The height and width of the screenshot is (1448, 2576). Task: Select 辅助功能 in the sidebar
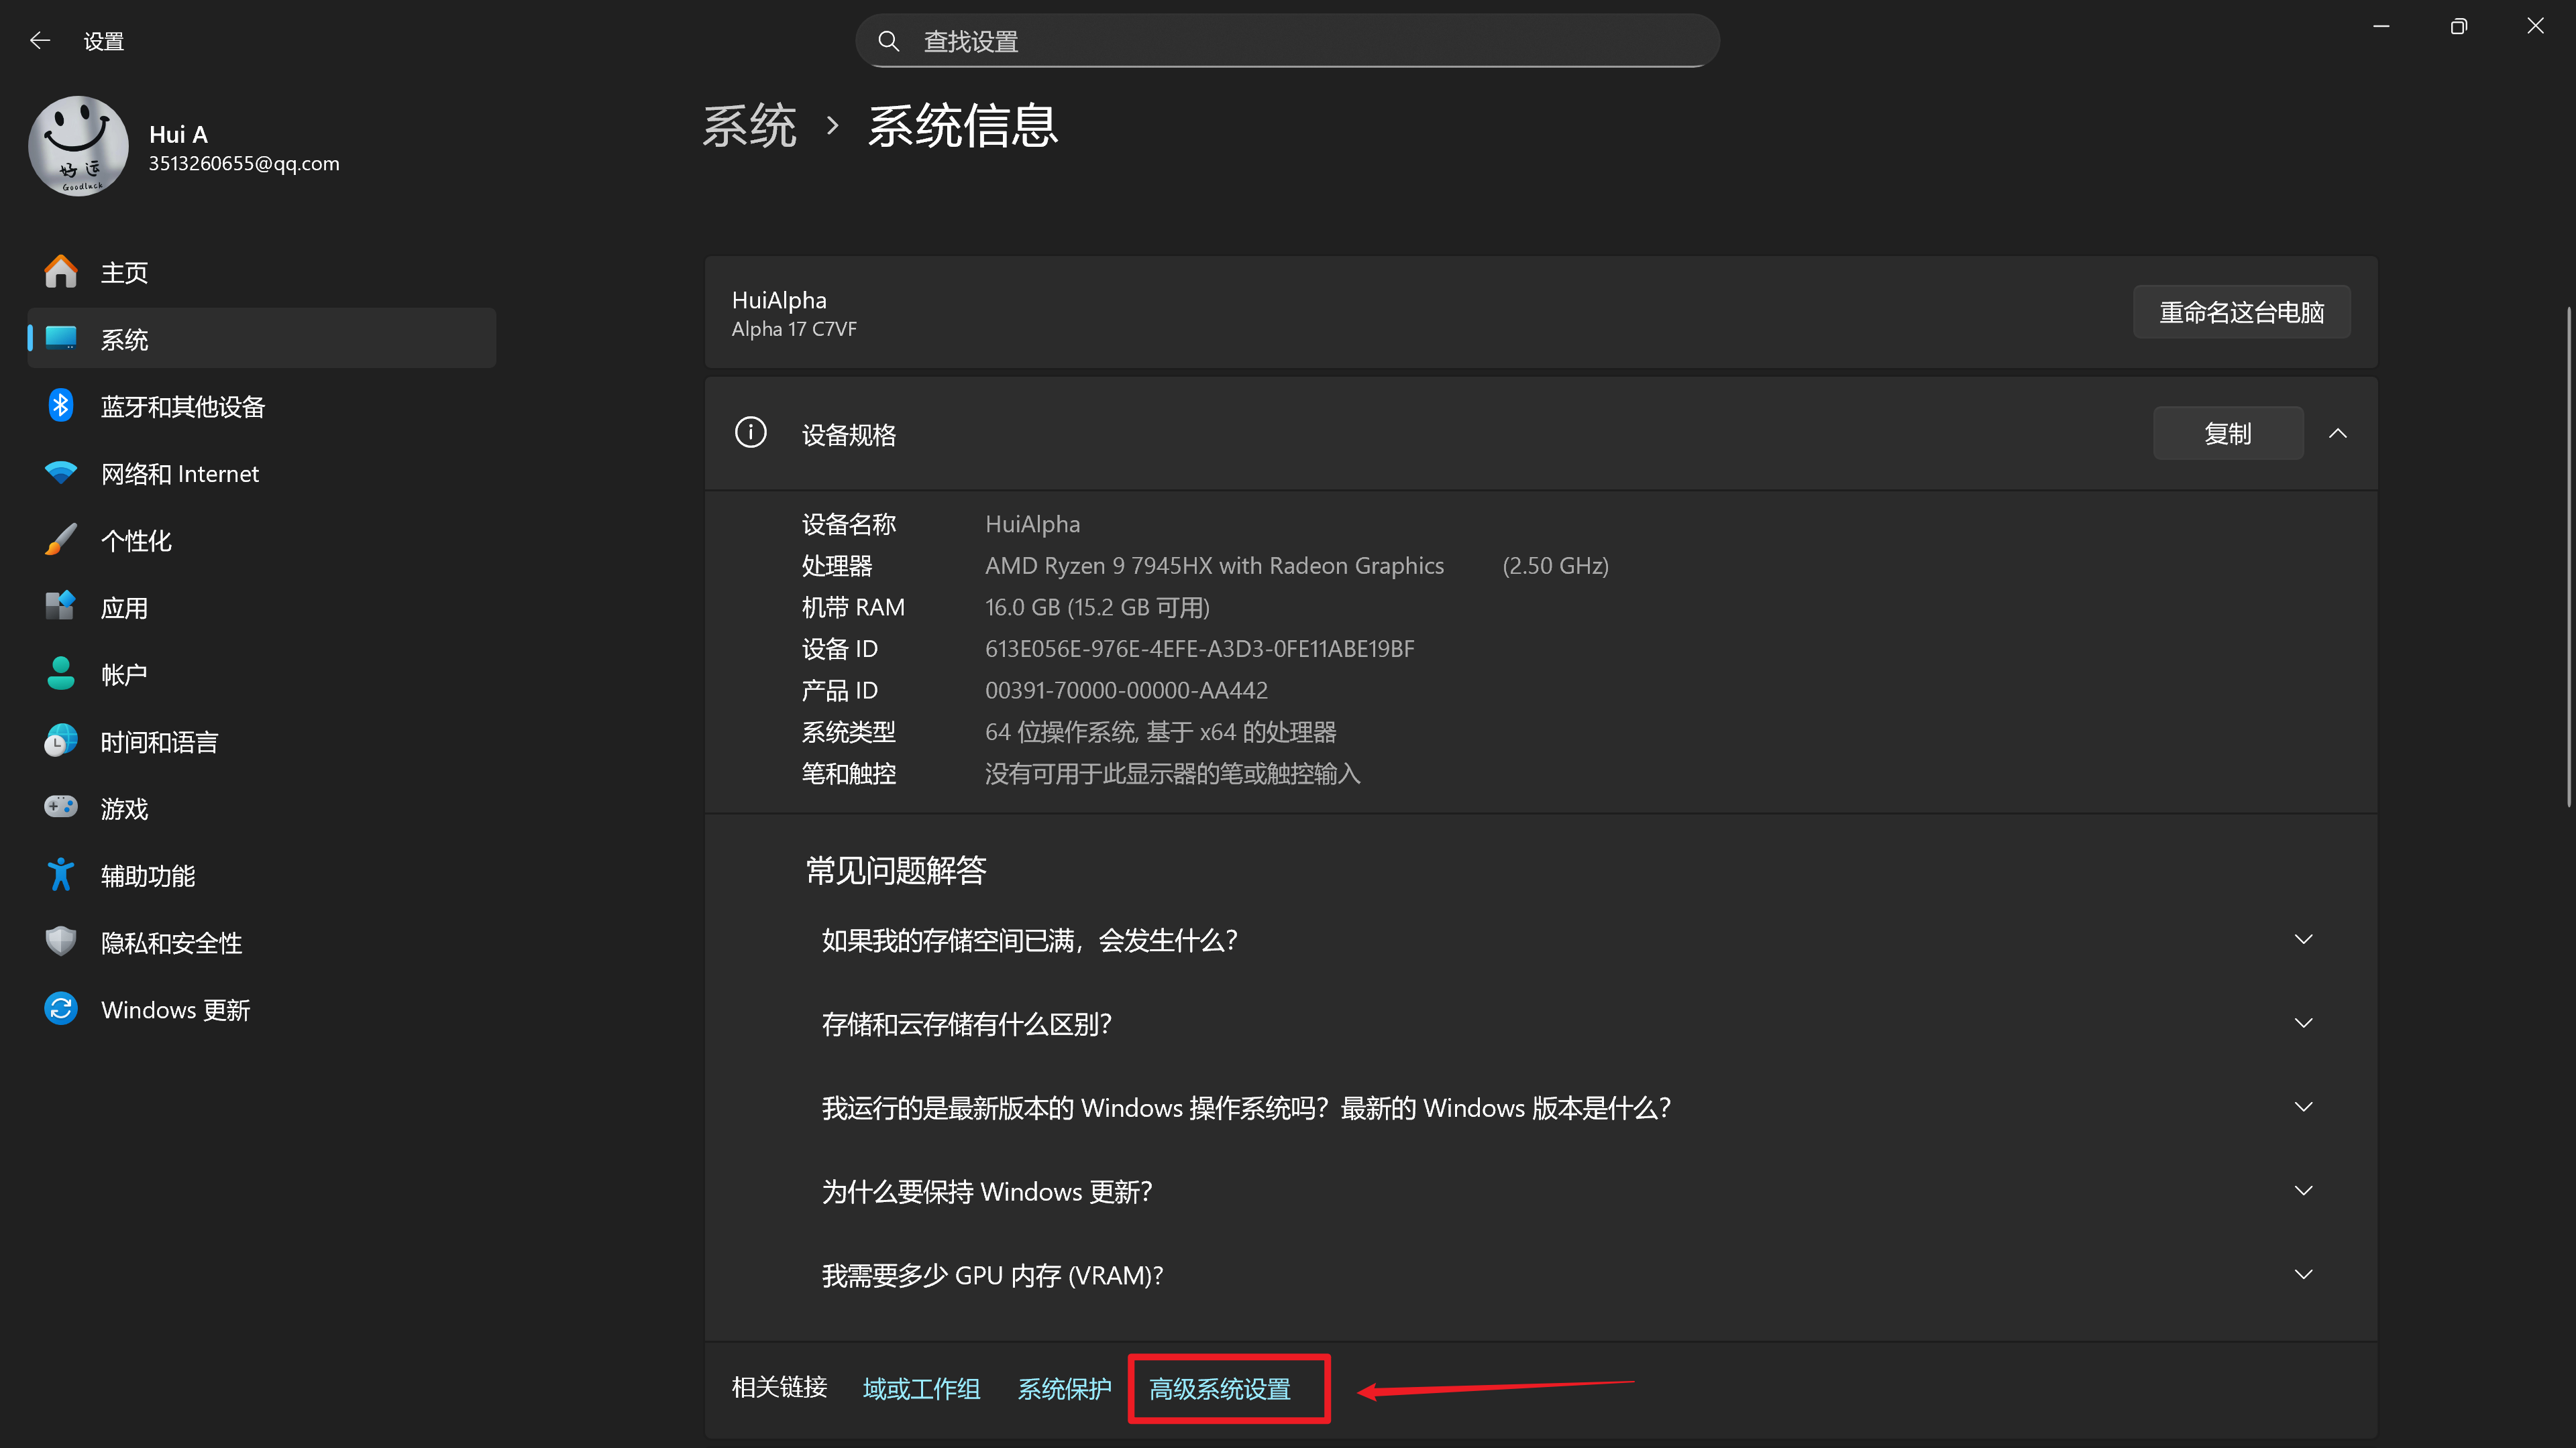coord(262,874)
